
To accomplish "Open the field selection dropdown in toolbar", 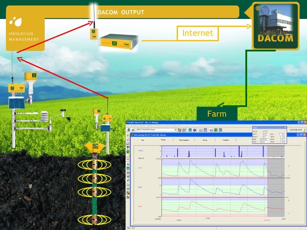I will [x=156, y=130].
